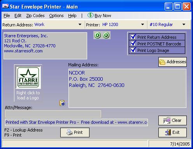Click the dollar sign Buy Now icon
Viewport: 193px width, 149px height.
coord(90,15)
